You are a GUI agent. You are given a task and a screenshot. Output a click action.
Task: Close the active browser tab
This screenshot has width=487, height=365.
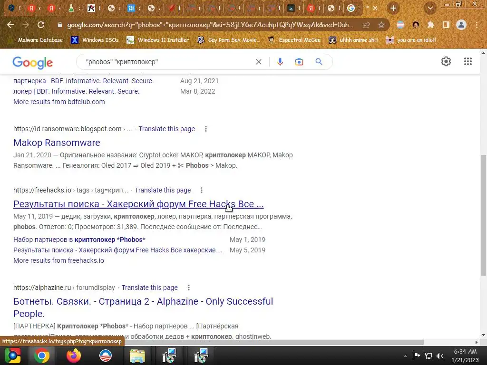coord(375,8)
